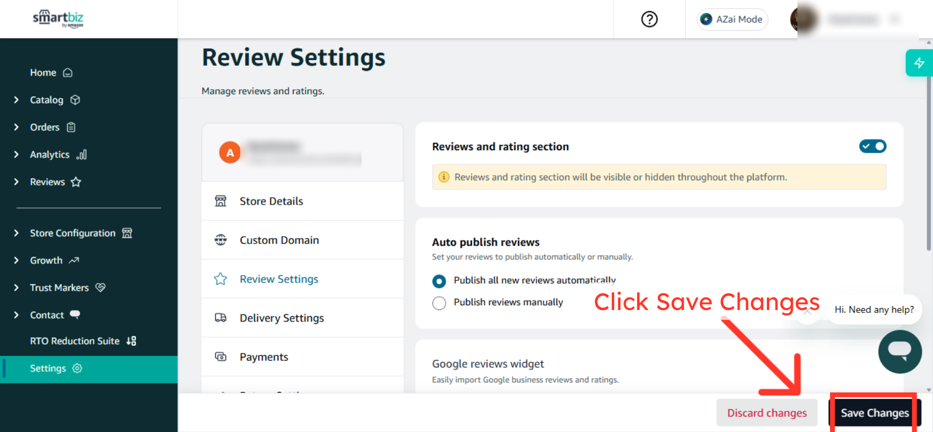Open Settings in the sidebar

tap(89, 369)
